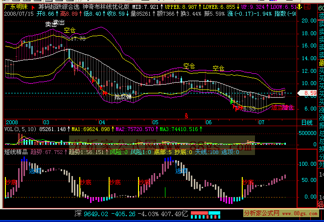Click the 20.00 price axis label
The height and width of the screenshot is (222, 324).
tap(309, 21)
